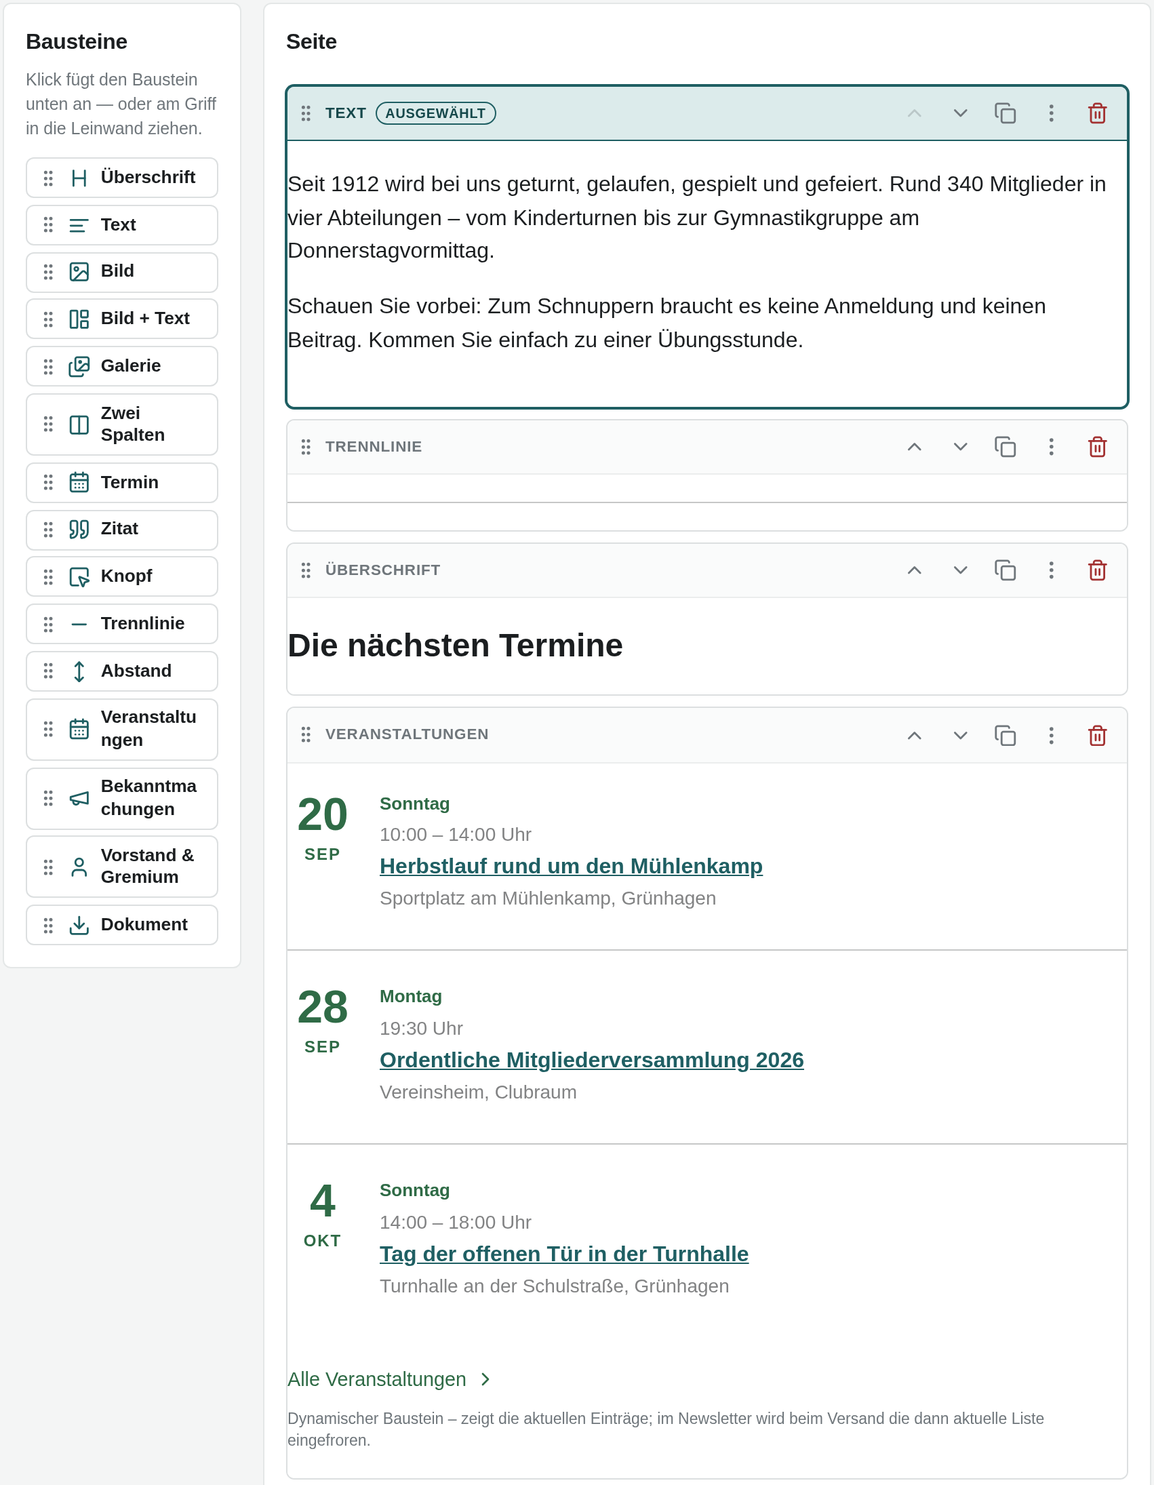Click the paragraph starting Schauen Sie vorbei
1154x1485 pixels.
(666, 323)
